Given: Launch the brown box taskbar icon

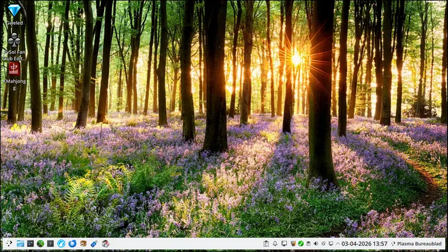Looking at the screenshot, I should click(x=83, y=244).
